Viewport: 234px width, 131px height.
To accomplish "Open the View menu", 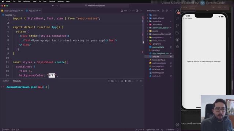I will (34, 1).
